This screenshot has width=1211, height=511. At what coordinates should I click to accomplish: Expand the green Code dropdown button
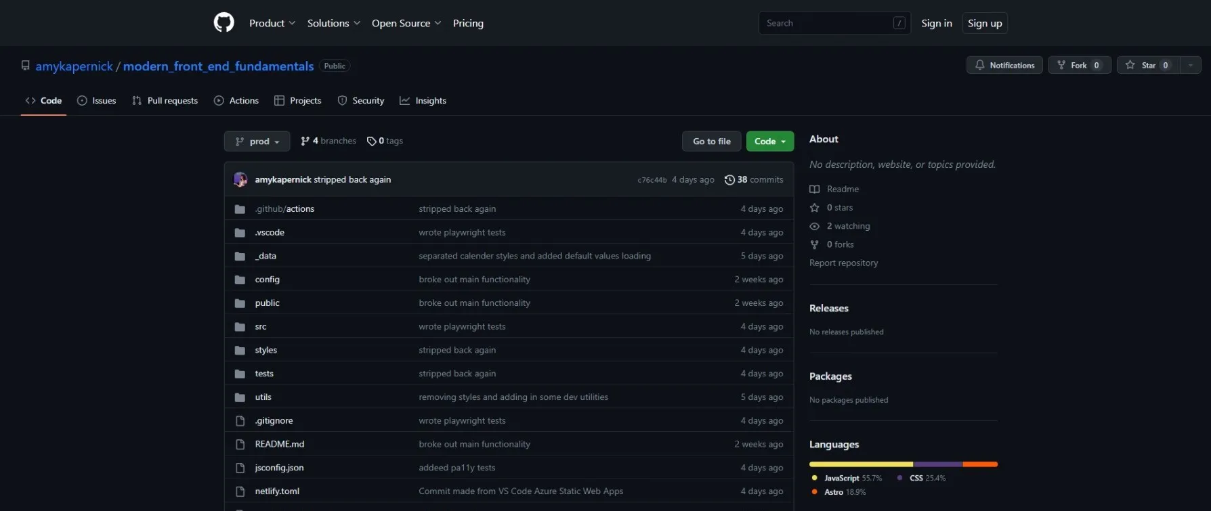769,141
